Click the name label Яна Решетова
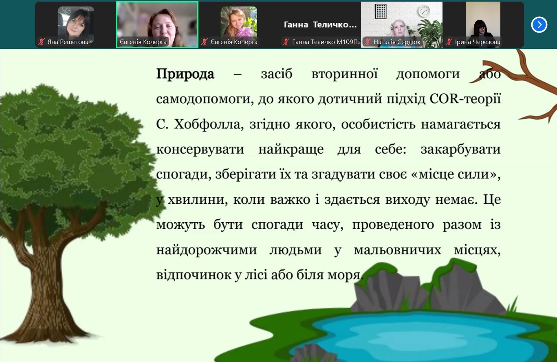The height and width of the screenshot is (362, 557). point(67,42)
